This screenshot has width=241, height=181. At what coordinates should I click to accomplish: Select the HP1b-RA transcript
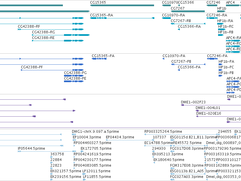(220, 24)
